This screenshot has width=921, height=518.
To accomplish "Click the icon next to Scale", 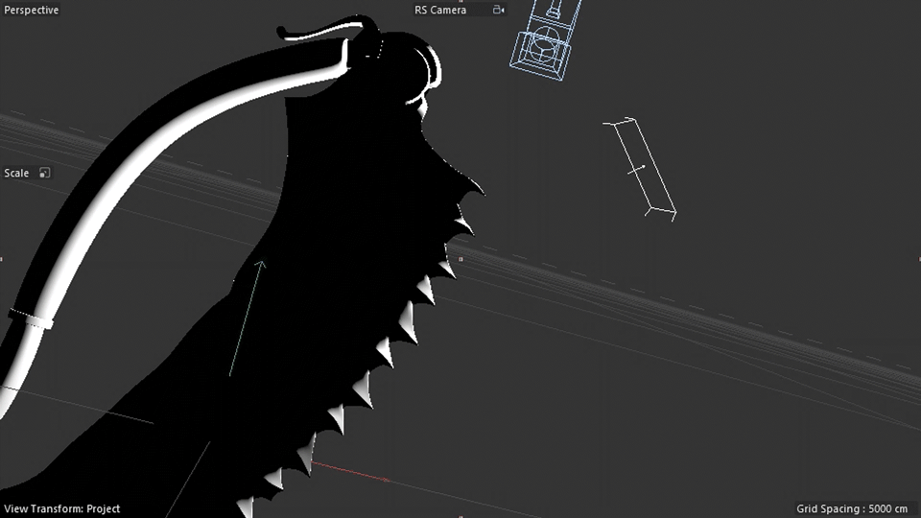I will [45, 173].
